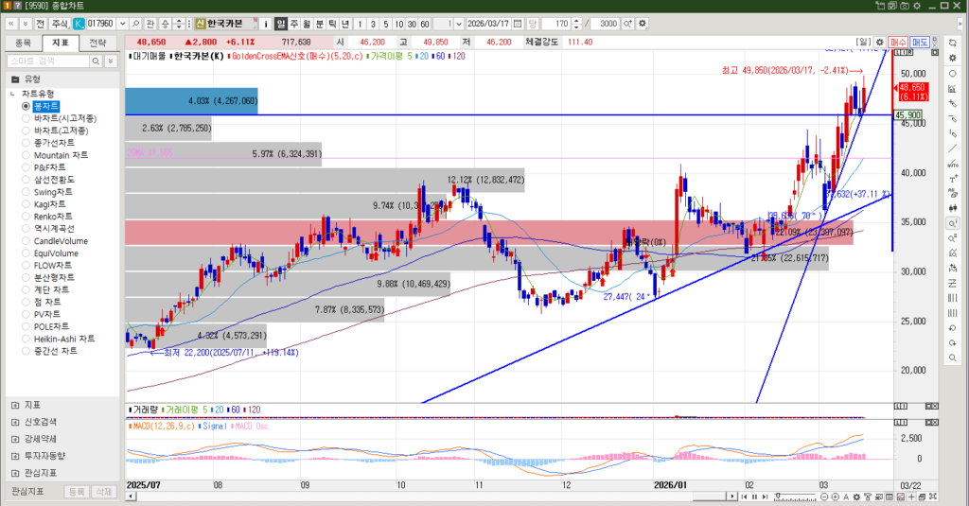
Task: Click the stock search magnifier icon
Action: pos(135,23)
